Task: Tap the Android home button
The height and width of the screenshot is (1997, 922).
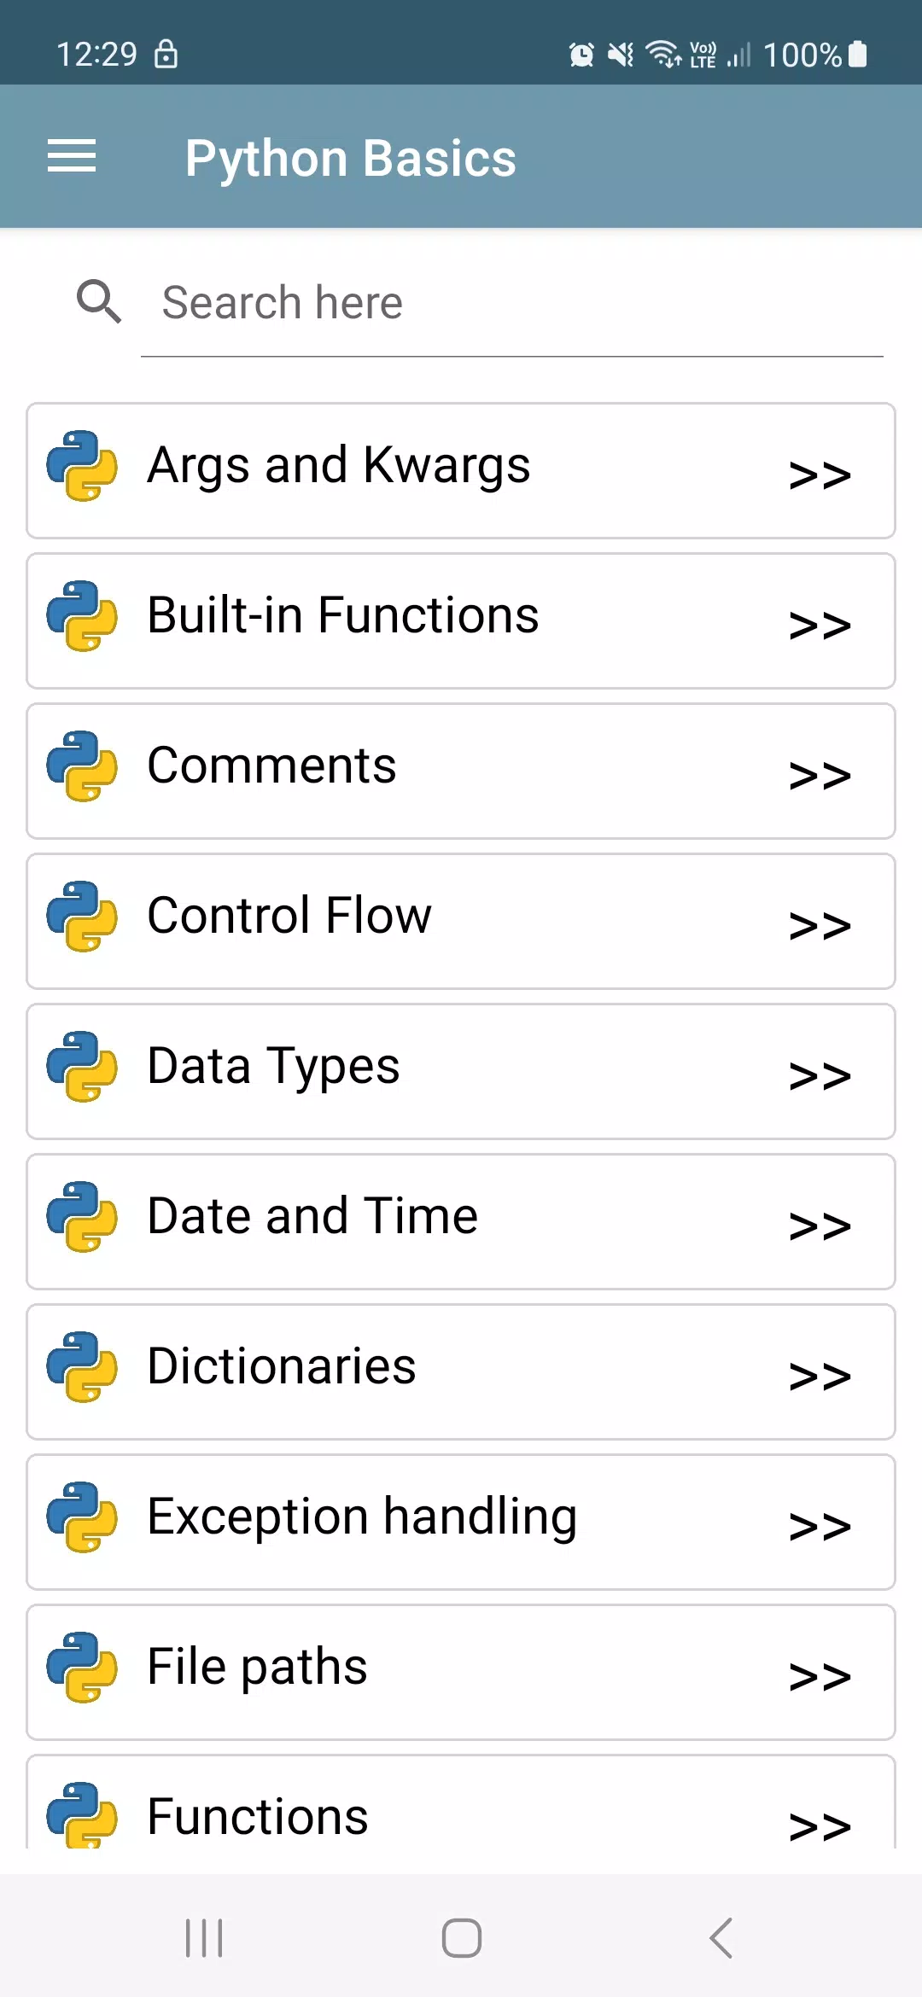Action: point(461,1937)
